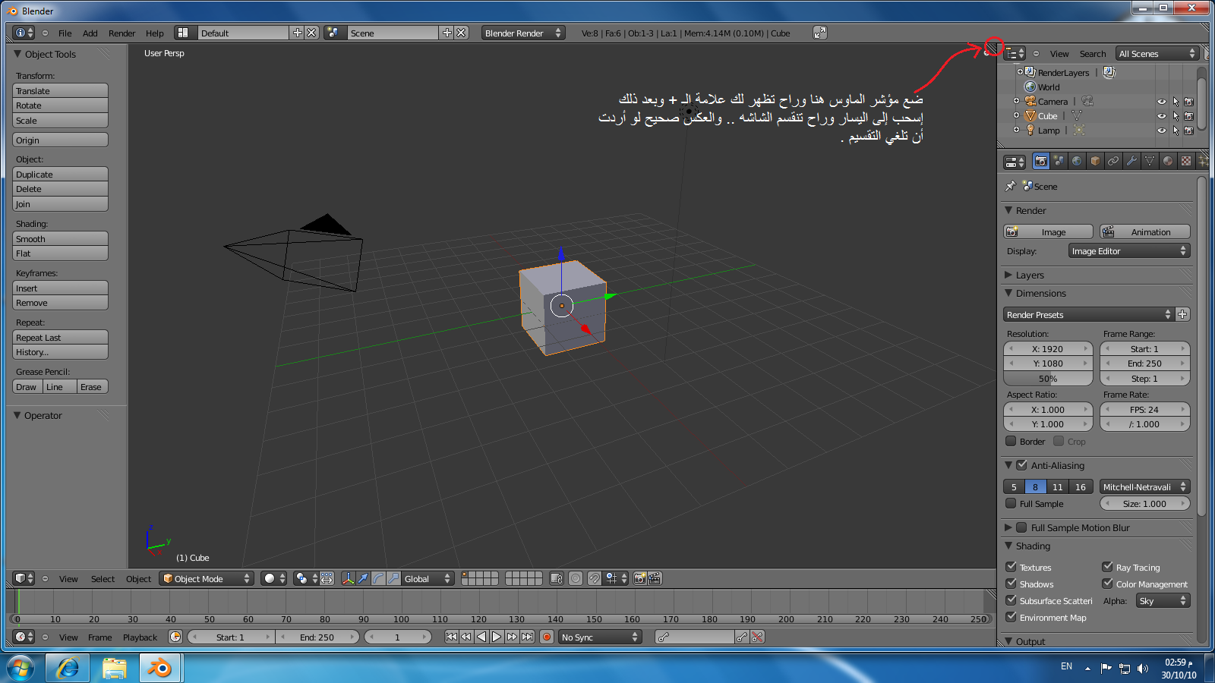This screenshot has height=683, width=1215.
Task: Open the File menu
Action: 65,33
